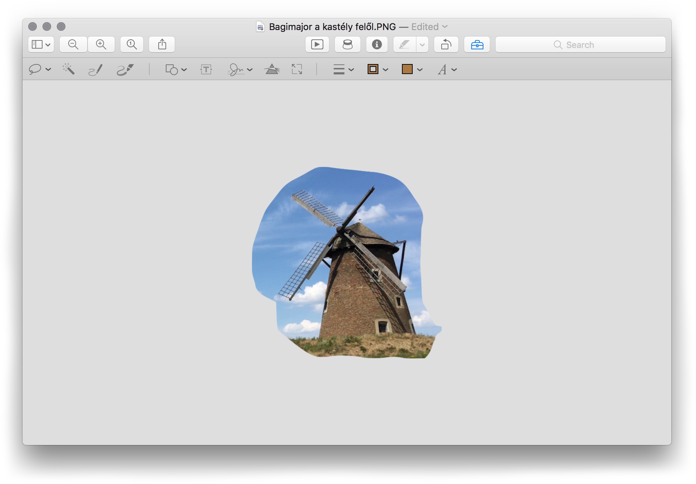The width and height of the screenshot is (696, 484).
Task: Click the windmill image on canvas
Action: pos(346,263)
